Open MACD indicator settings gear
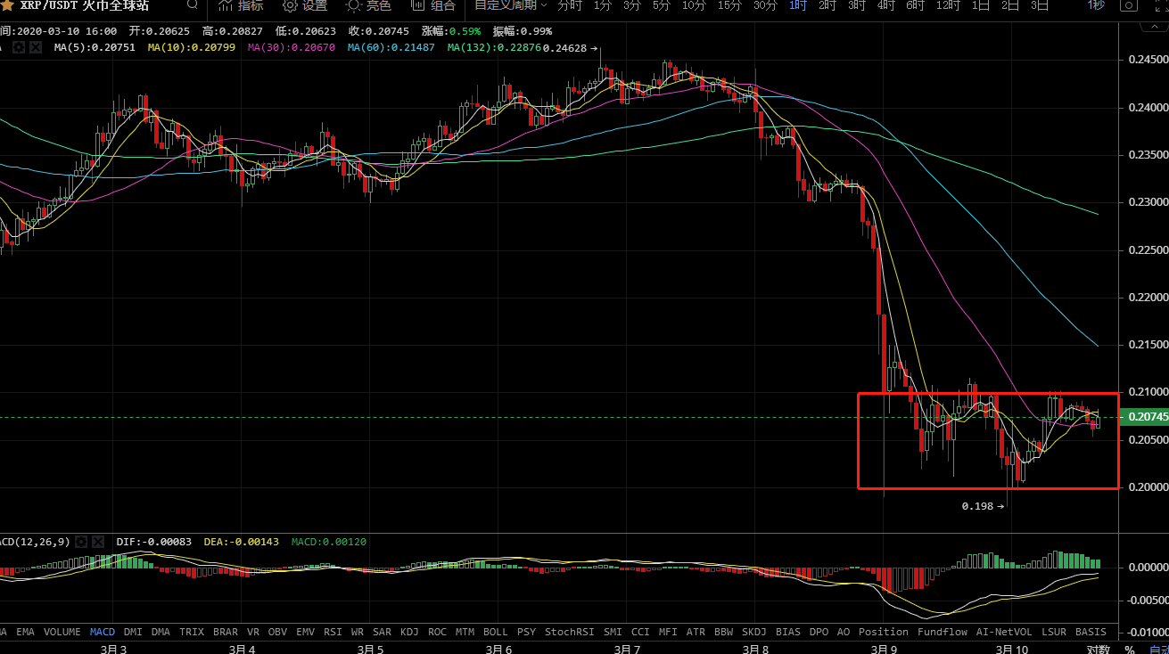This screenshot has width=1169, height=654. pos(80,542)
